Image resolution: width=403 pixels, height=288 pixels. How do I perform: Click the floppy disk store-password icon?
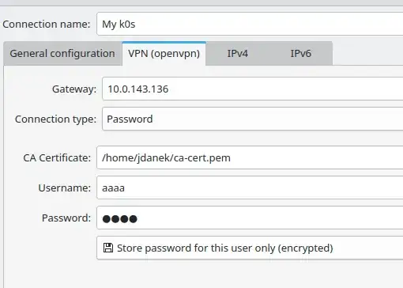pos(108,248)
